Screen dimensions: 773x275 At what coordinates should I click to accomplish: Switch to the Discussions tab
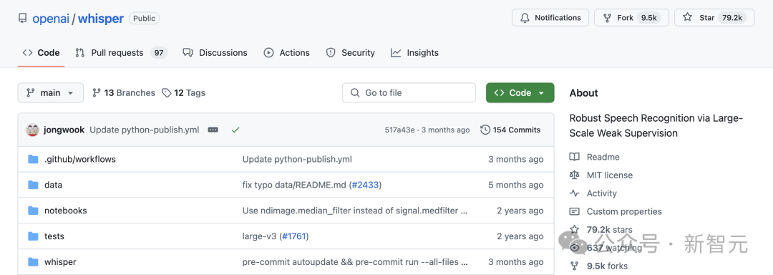(x=215, y=53)
